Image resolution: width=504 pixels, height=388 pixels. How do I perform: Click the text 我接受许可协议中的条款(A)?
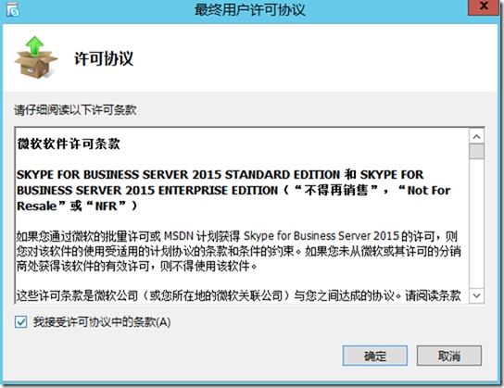102,322
